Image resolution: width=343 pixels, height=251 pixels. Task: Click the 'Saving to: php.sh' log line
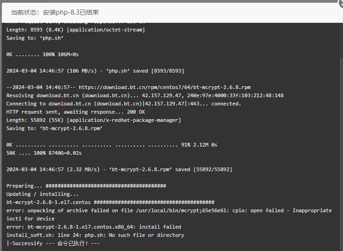(35, 38)
